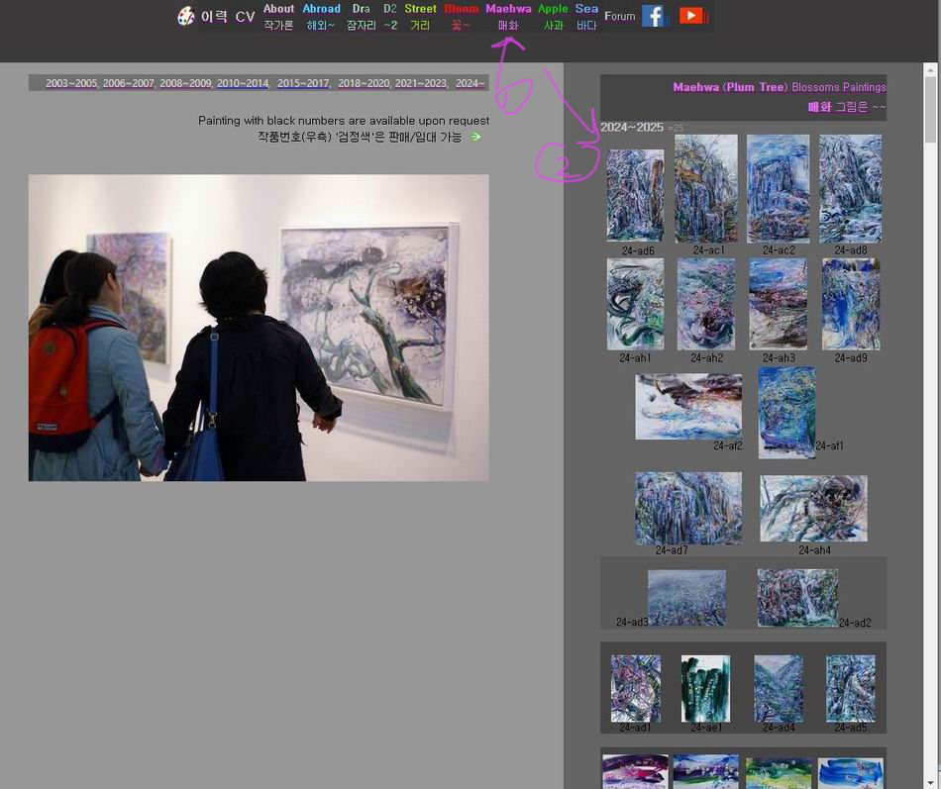Image resolution: width=941 pixels, height=789 pixels.
Task: Open the D2 ~2 section
Action: pos(390,17)
